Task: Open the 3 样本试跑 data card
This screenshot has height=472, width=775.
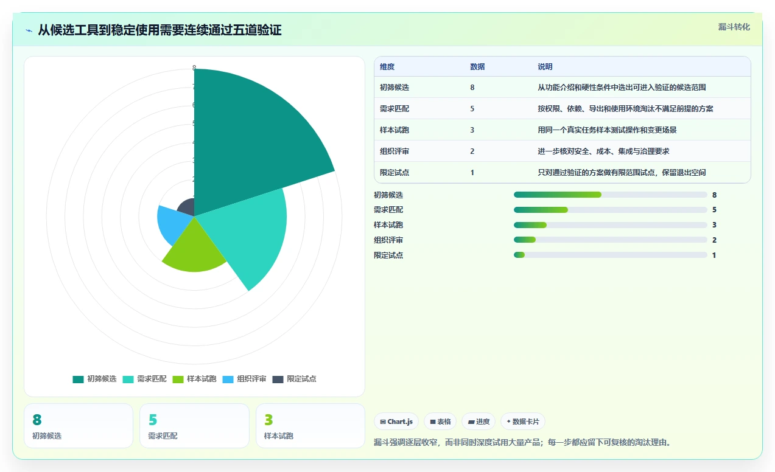Action: [x=310, y=426]
